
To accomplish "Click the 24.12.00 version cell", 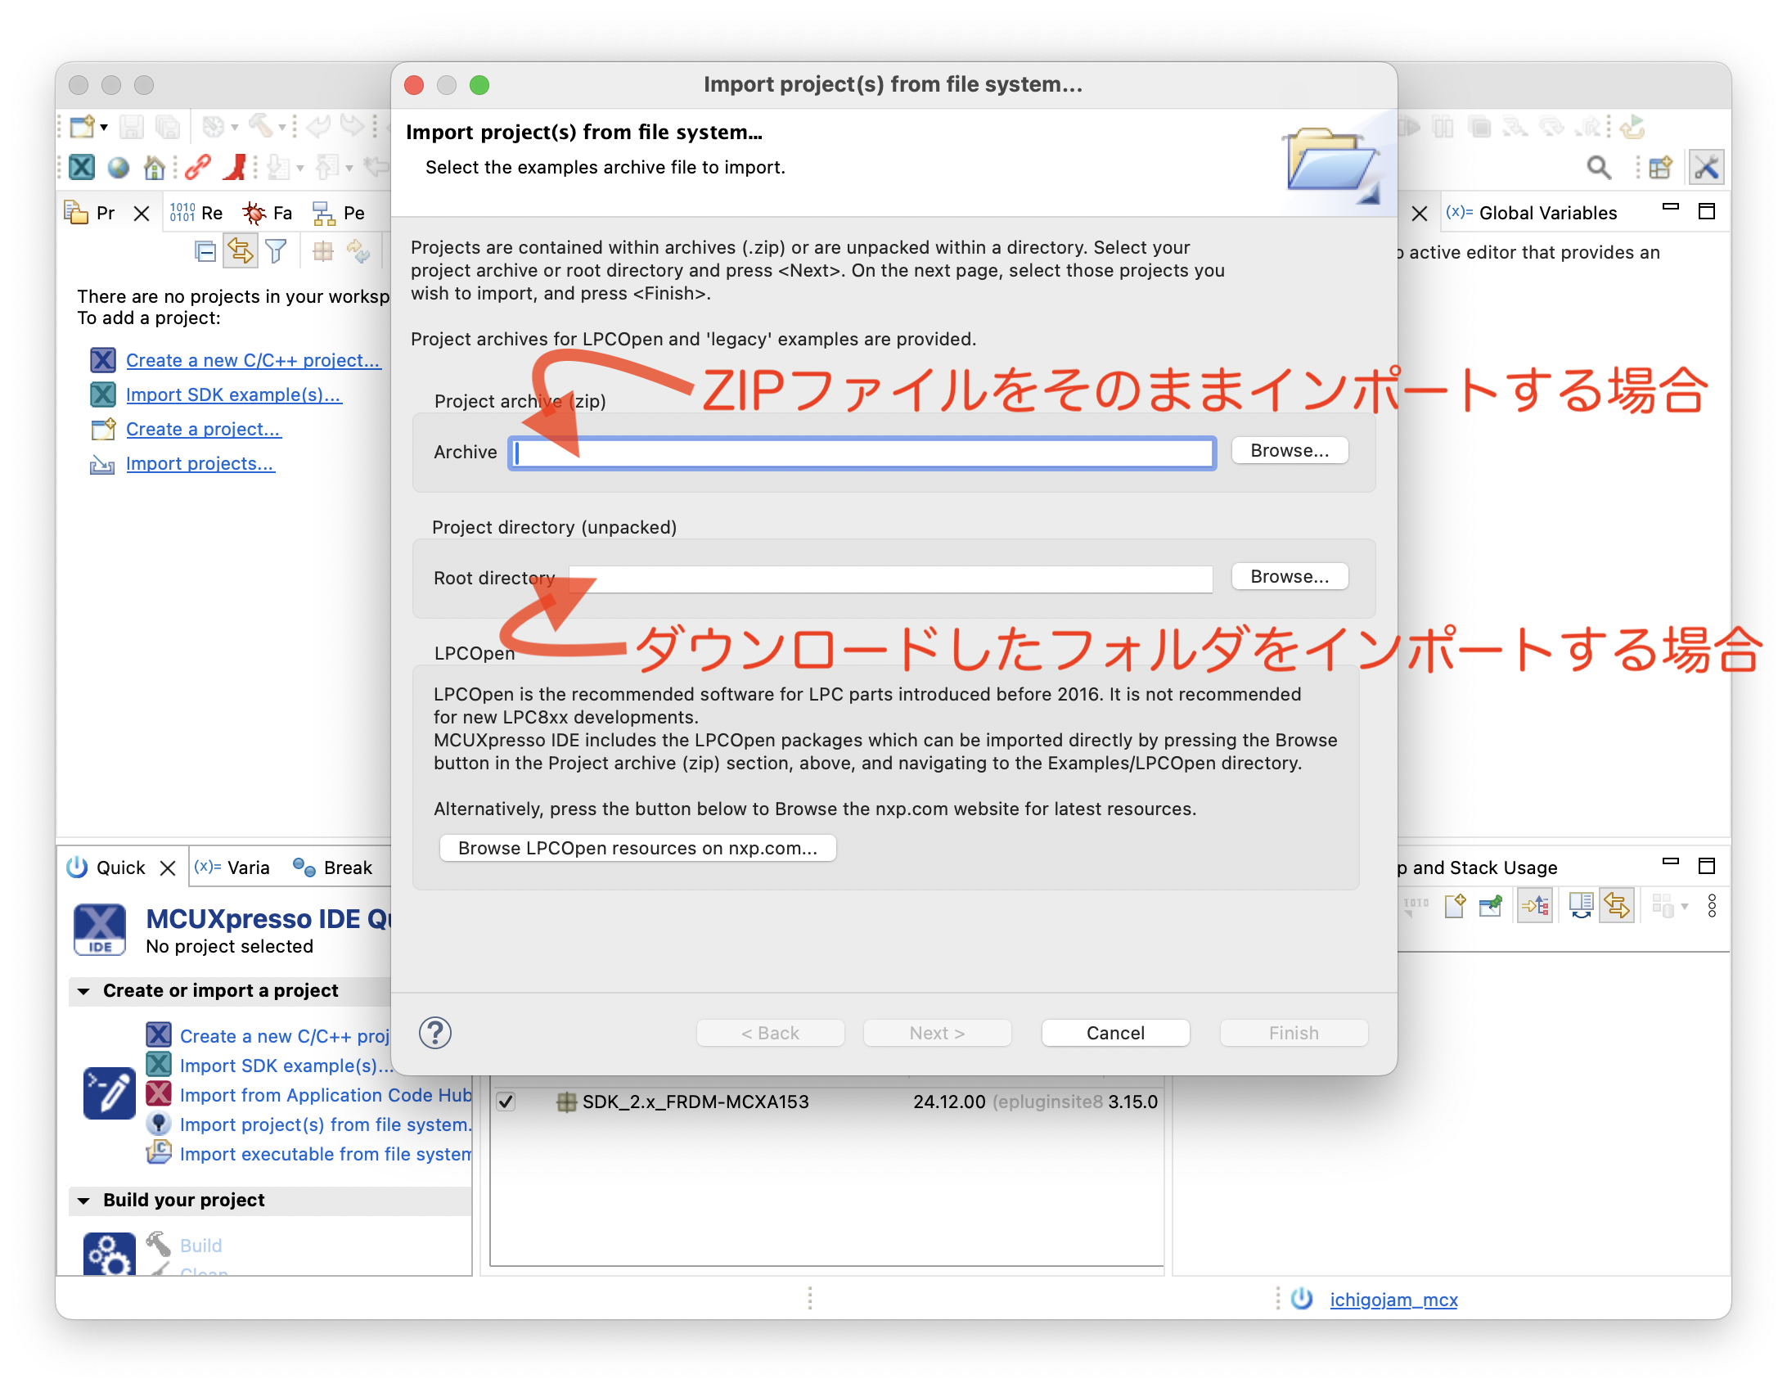I will (949, 1102).
